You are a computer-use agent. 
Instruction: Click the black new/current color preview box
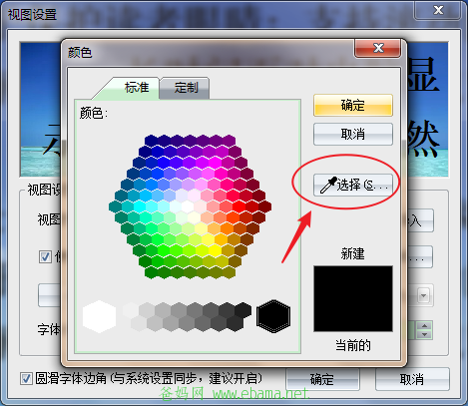click(x=353, y=298)
